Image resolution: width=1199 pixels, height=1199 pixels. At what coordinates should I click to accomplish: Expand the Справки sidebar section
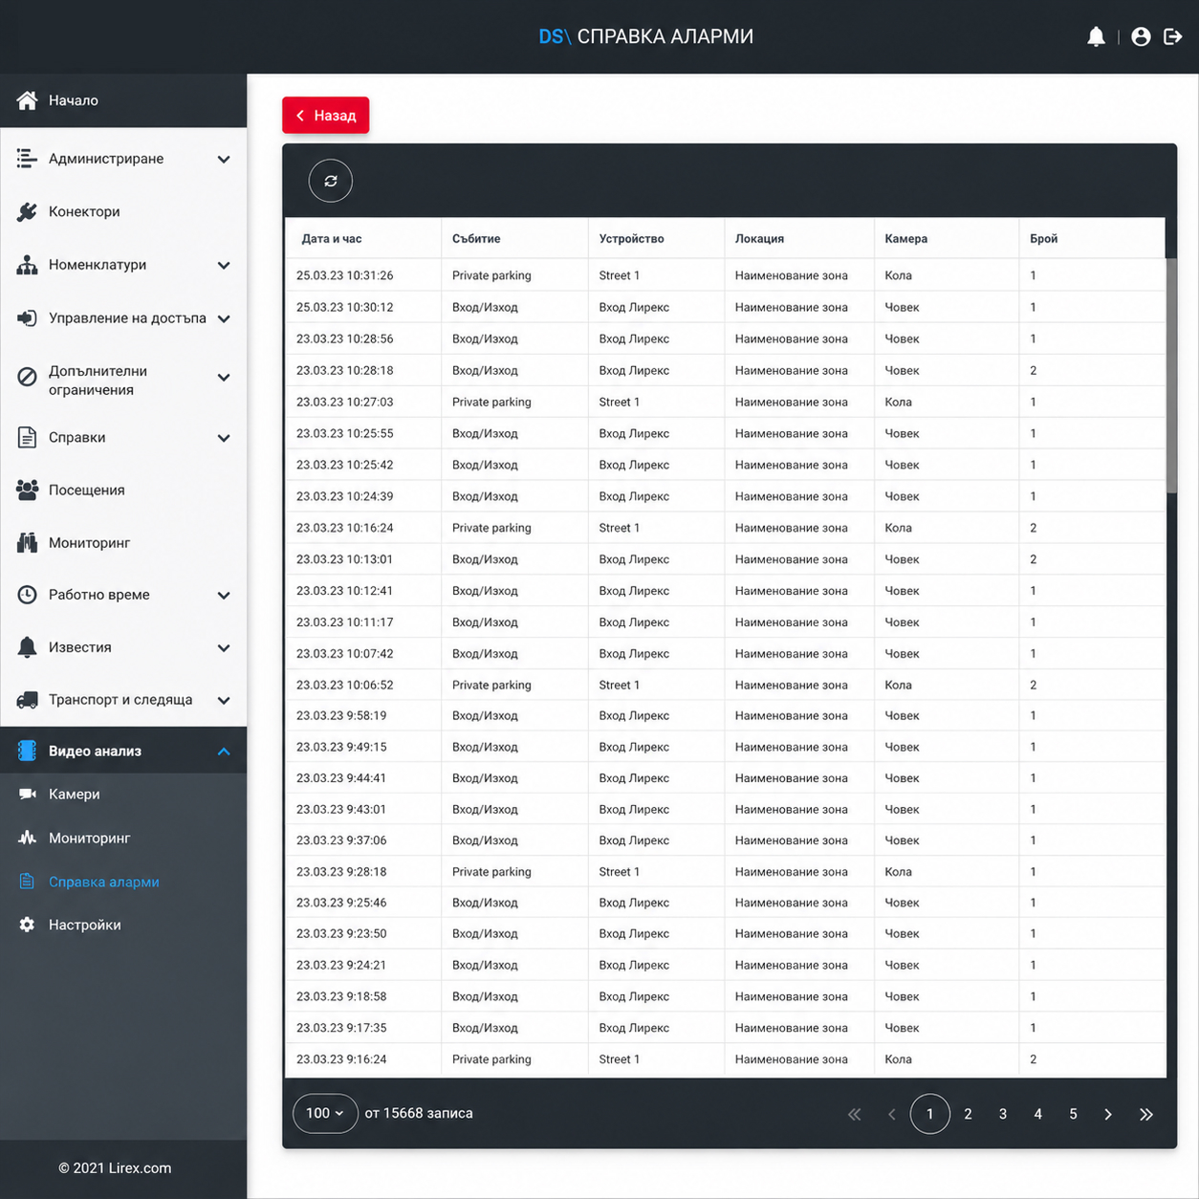point(123,438)
